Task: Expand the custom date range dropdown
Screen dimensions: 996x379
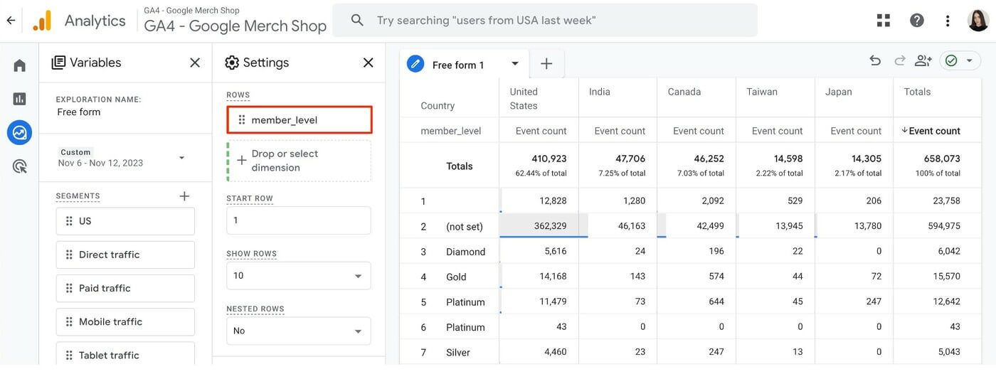Action: [x=181, y=158]
